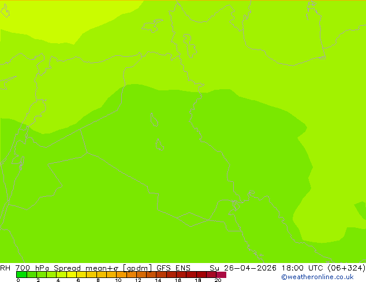Image resolution: width=366 pixels, height=282 pixels.
Task: Click the legend number "8"
Action: [x=98, y=280]
